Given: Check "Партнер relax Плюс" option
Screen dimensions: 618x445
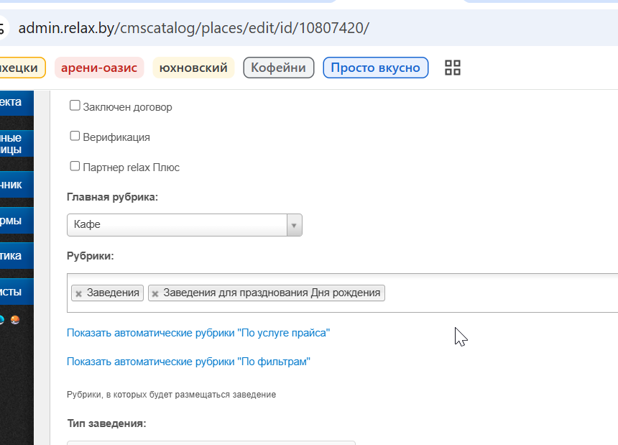Looking at the screenshot, I should (x=75, y=166).
